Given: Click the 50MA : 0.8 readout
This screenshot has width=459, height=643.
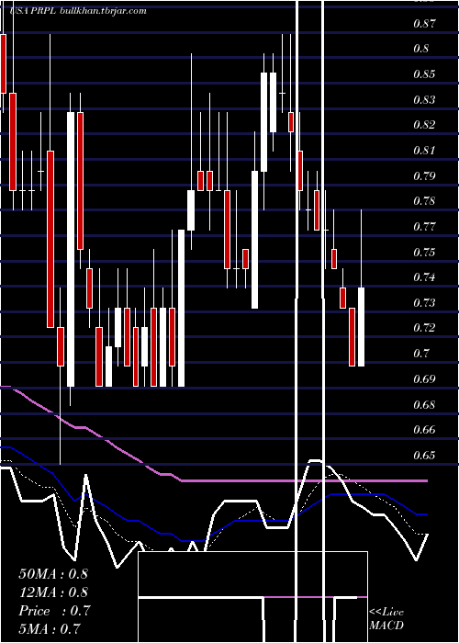Looking at the screenshot, I should click(x=53, y=574).
